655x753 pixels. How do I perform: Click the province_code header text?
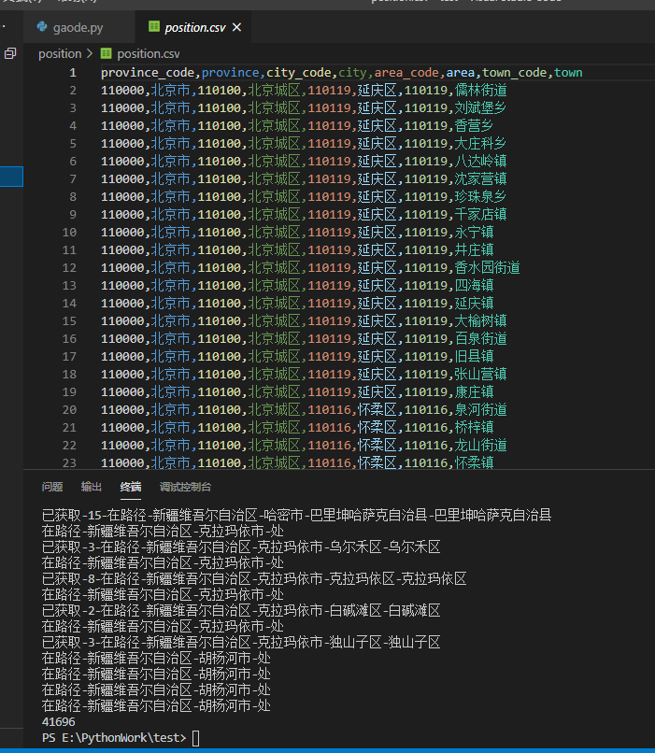[x=148, y=73]
